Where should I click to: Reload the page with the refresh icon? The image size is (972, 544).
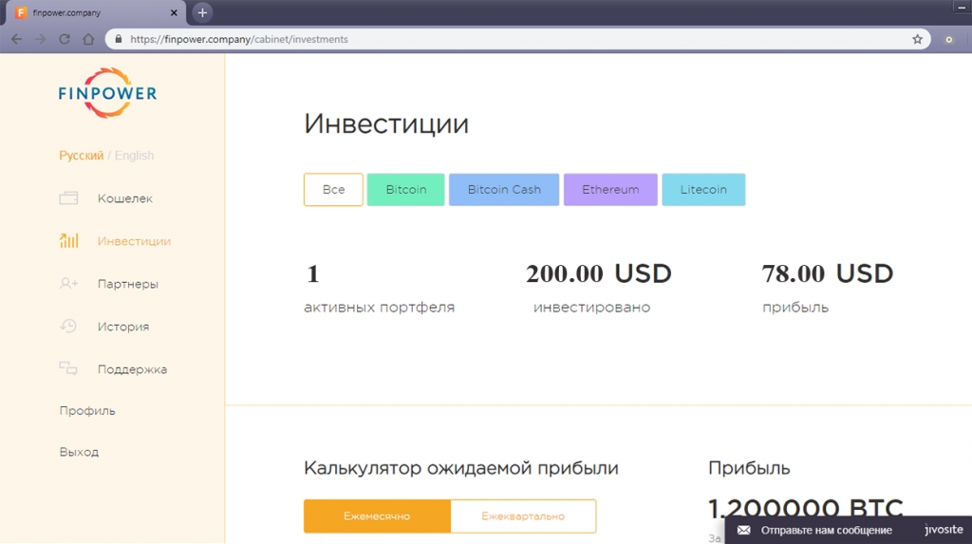click(65, 39)
